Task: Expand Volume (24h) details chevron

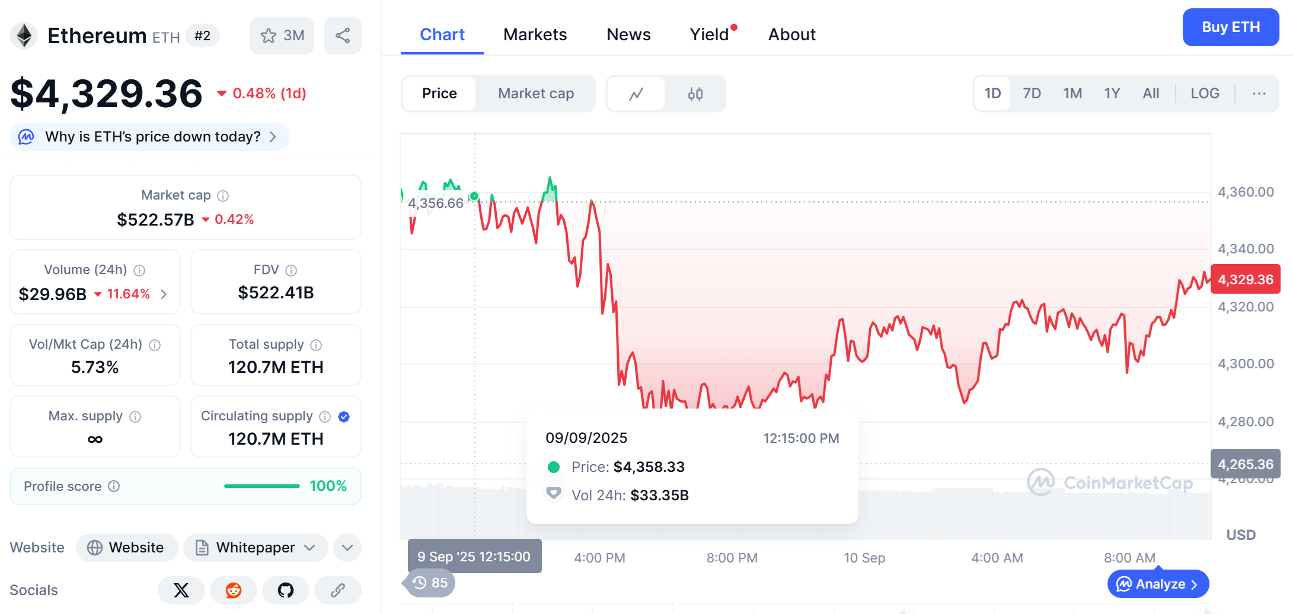Action: (164, 294)
